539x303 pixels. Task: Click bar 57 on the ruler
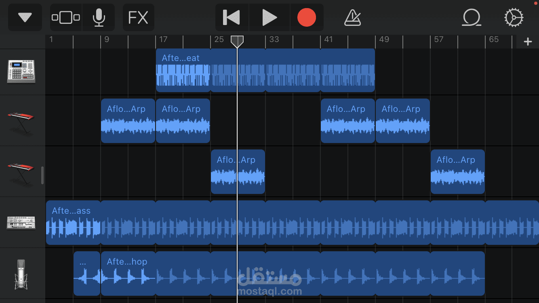coord(438,39)
